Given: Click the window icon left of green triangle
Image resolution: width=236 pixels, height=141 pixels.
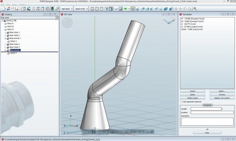Looking at the screenshot, I should point(121,9).
